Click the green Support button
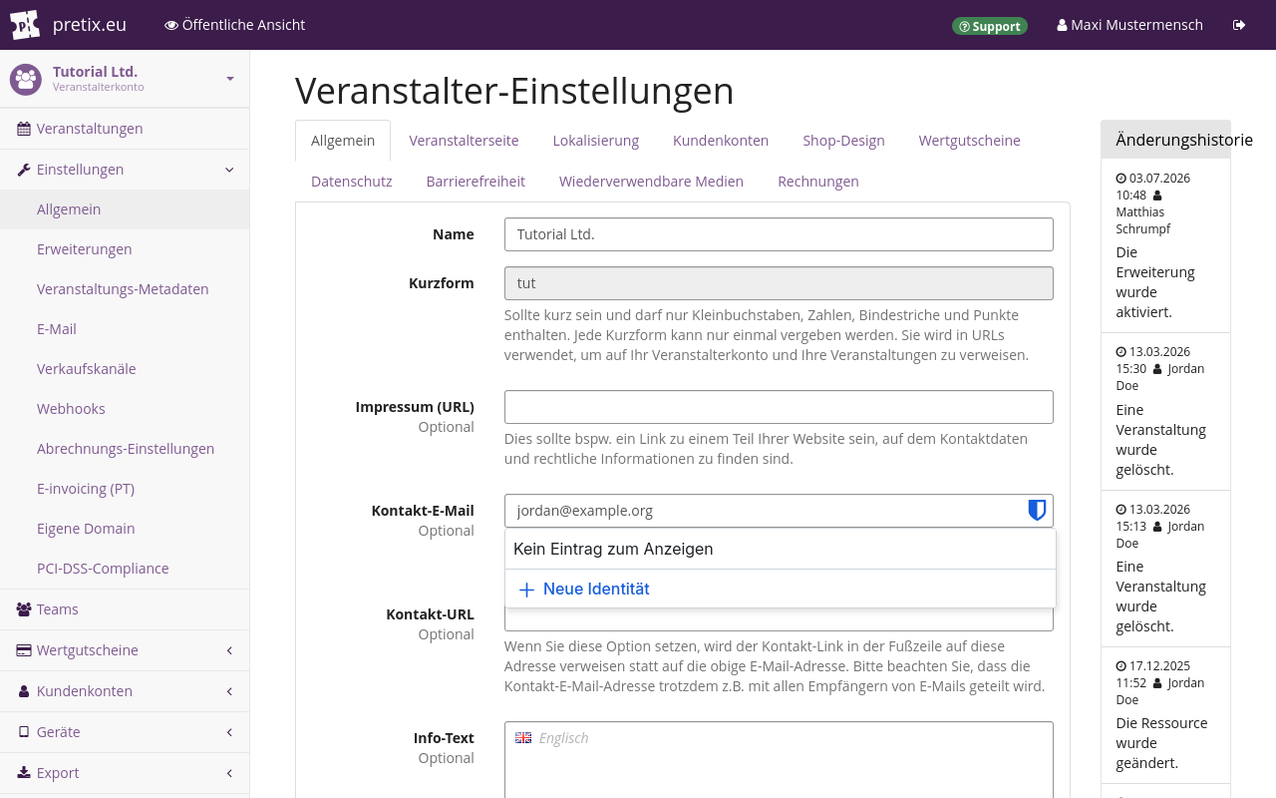This screenshot has width=1276, height=798. (x=990, y=26)
